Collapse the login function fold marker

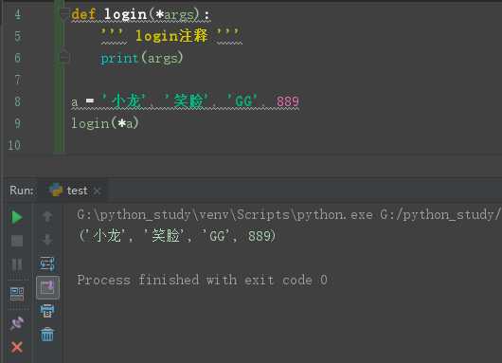coord(64,14)
